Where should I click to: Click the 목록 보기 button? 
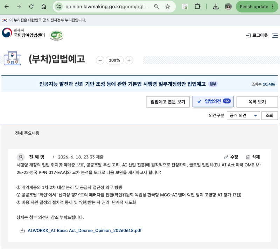click(x=257, y=102)
